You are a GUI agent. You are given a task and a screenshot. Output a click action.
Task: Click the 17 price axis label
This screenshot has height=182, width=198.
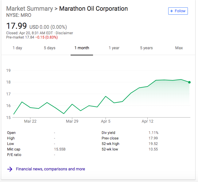click(8, 94)
